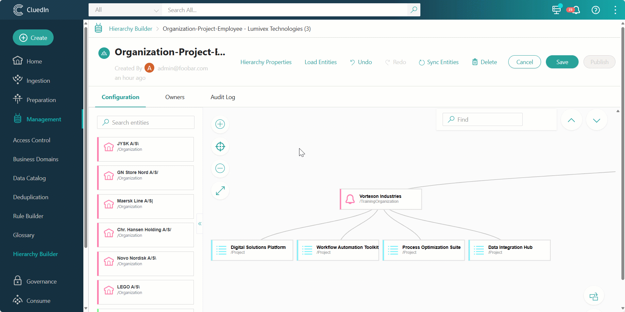Image resolution: width=625 pixels, height=312 pixels.
Task: Go to previous find result with up arrow
Action: point(571,120)
